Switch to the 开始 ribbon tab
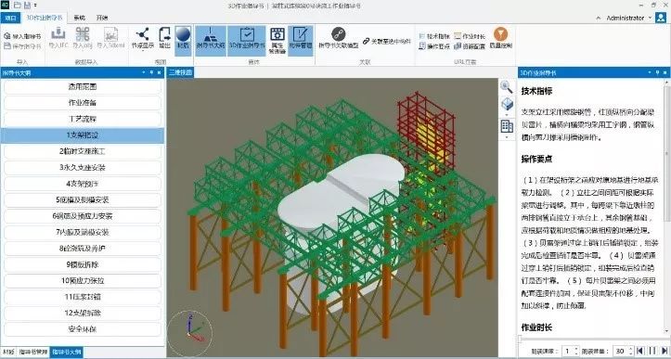The image size is (671, 359). pyautogui.click(x=102, y=18)
